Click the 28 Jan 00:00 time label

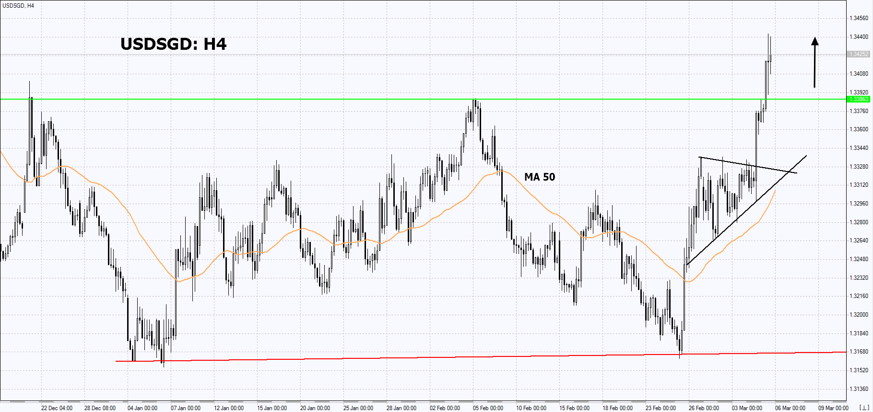401,408
